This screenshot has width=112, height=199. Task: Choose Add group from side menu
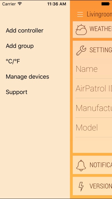pos(20,46)
